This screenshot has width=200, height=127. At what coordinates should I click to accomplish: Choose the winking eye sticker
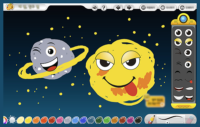pos(183,52)
